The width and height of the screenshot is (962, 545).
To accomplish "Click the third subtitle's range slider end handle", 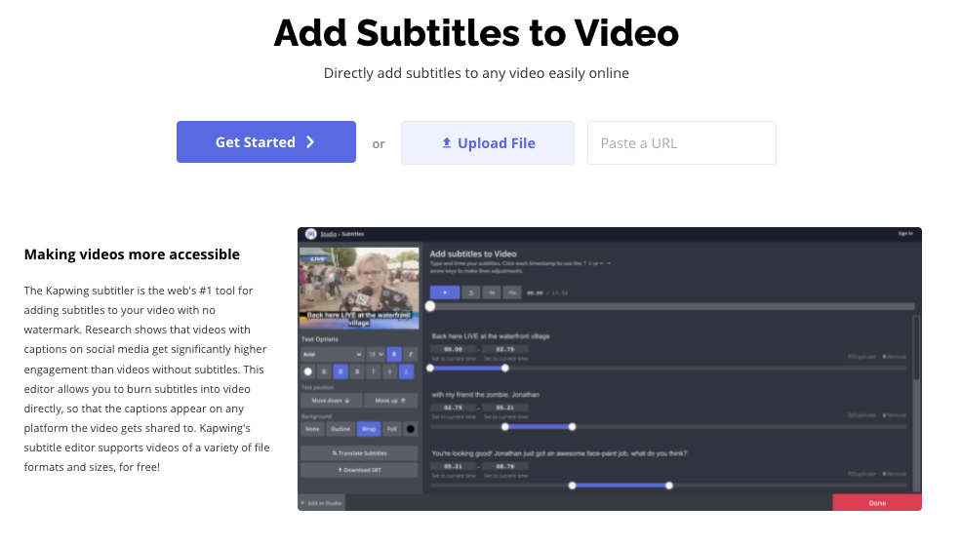I will tap(668, 486).
